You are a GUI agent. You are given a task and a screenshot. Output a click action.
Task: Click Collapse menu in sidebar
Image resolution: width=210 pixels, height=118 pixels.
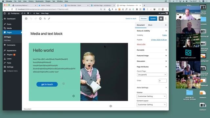coord(12,71)
